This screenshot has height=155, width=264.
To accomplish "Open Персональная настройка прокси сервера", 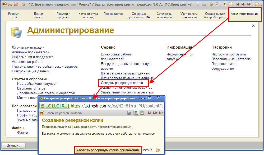I will coord(45,66).
